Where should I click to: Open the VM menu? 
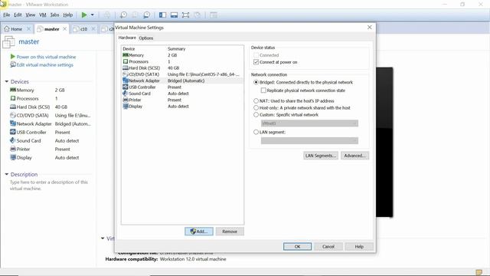[x=43, y=15]
